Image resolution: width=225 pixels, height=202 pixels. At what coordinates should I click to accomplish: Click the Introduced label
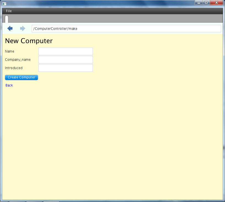(14, 68)
